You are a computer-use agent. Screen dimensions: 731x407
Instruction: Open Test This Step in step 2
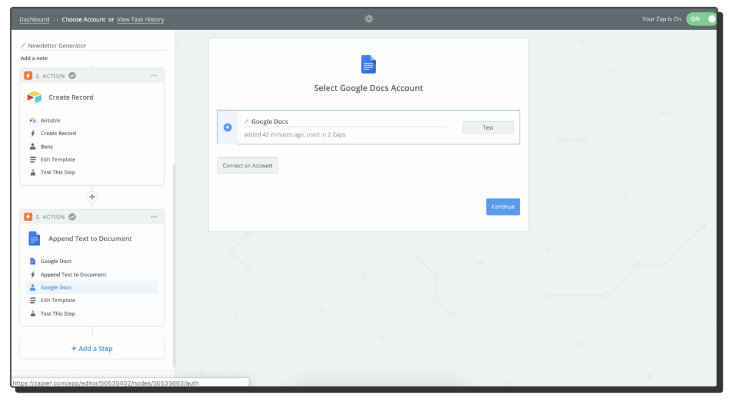pos(92,172)
